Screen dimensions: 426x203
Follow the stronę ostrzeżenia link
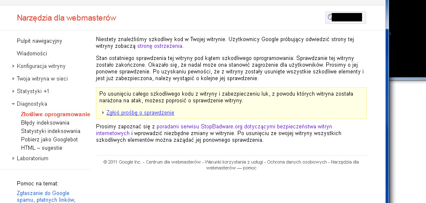pos(160,46)
